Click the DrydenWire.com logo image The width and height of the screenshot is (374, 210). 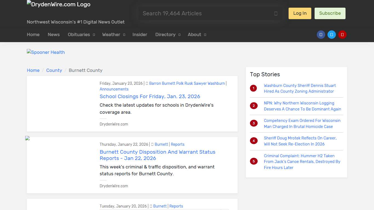click(x=59, y=4)
